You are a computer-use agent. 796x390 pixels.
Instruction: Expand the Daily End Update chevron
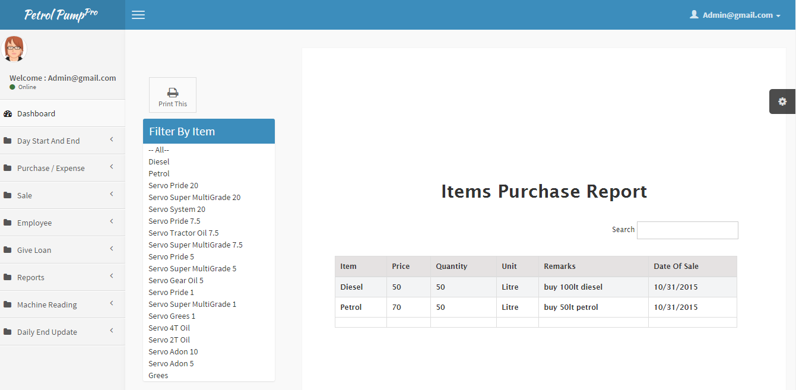tap(112, 331)
